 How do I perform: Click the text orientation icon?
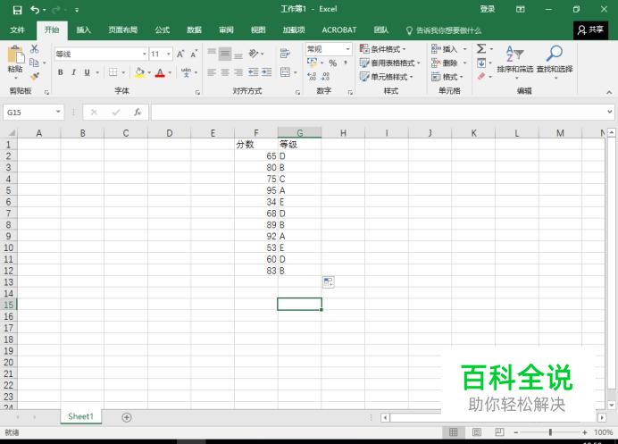pyautogui.click(x=254, y=54)
